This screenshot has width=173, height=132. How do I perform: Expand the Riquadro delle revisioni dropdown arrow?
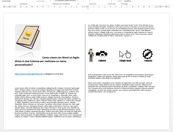point(77,1)
